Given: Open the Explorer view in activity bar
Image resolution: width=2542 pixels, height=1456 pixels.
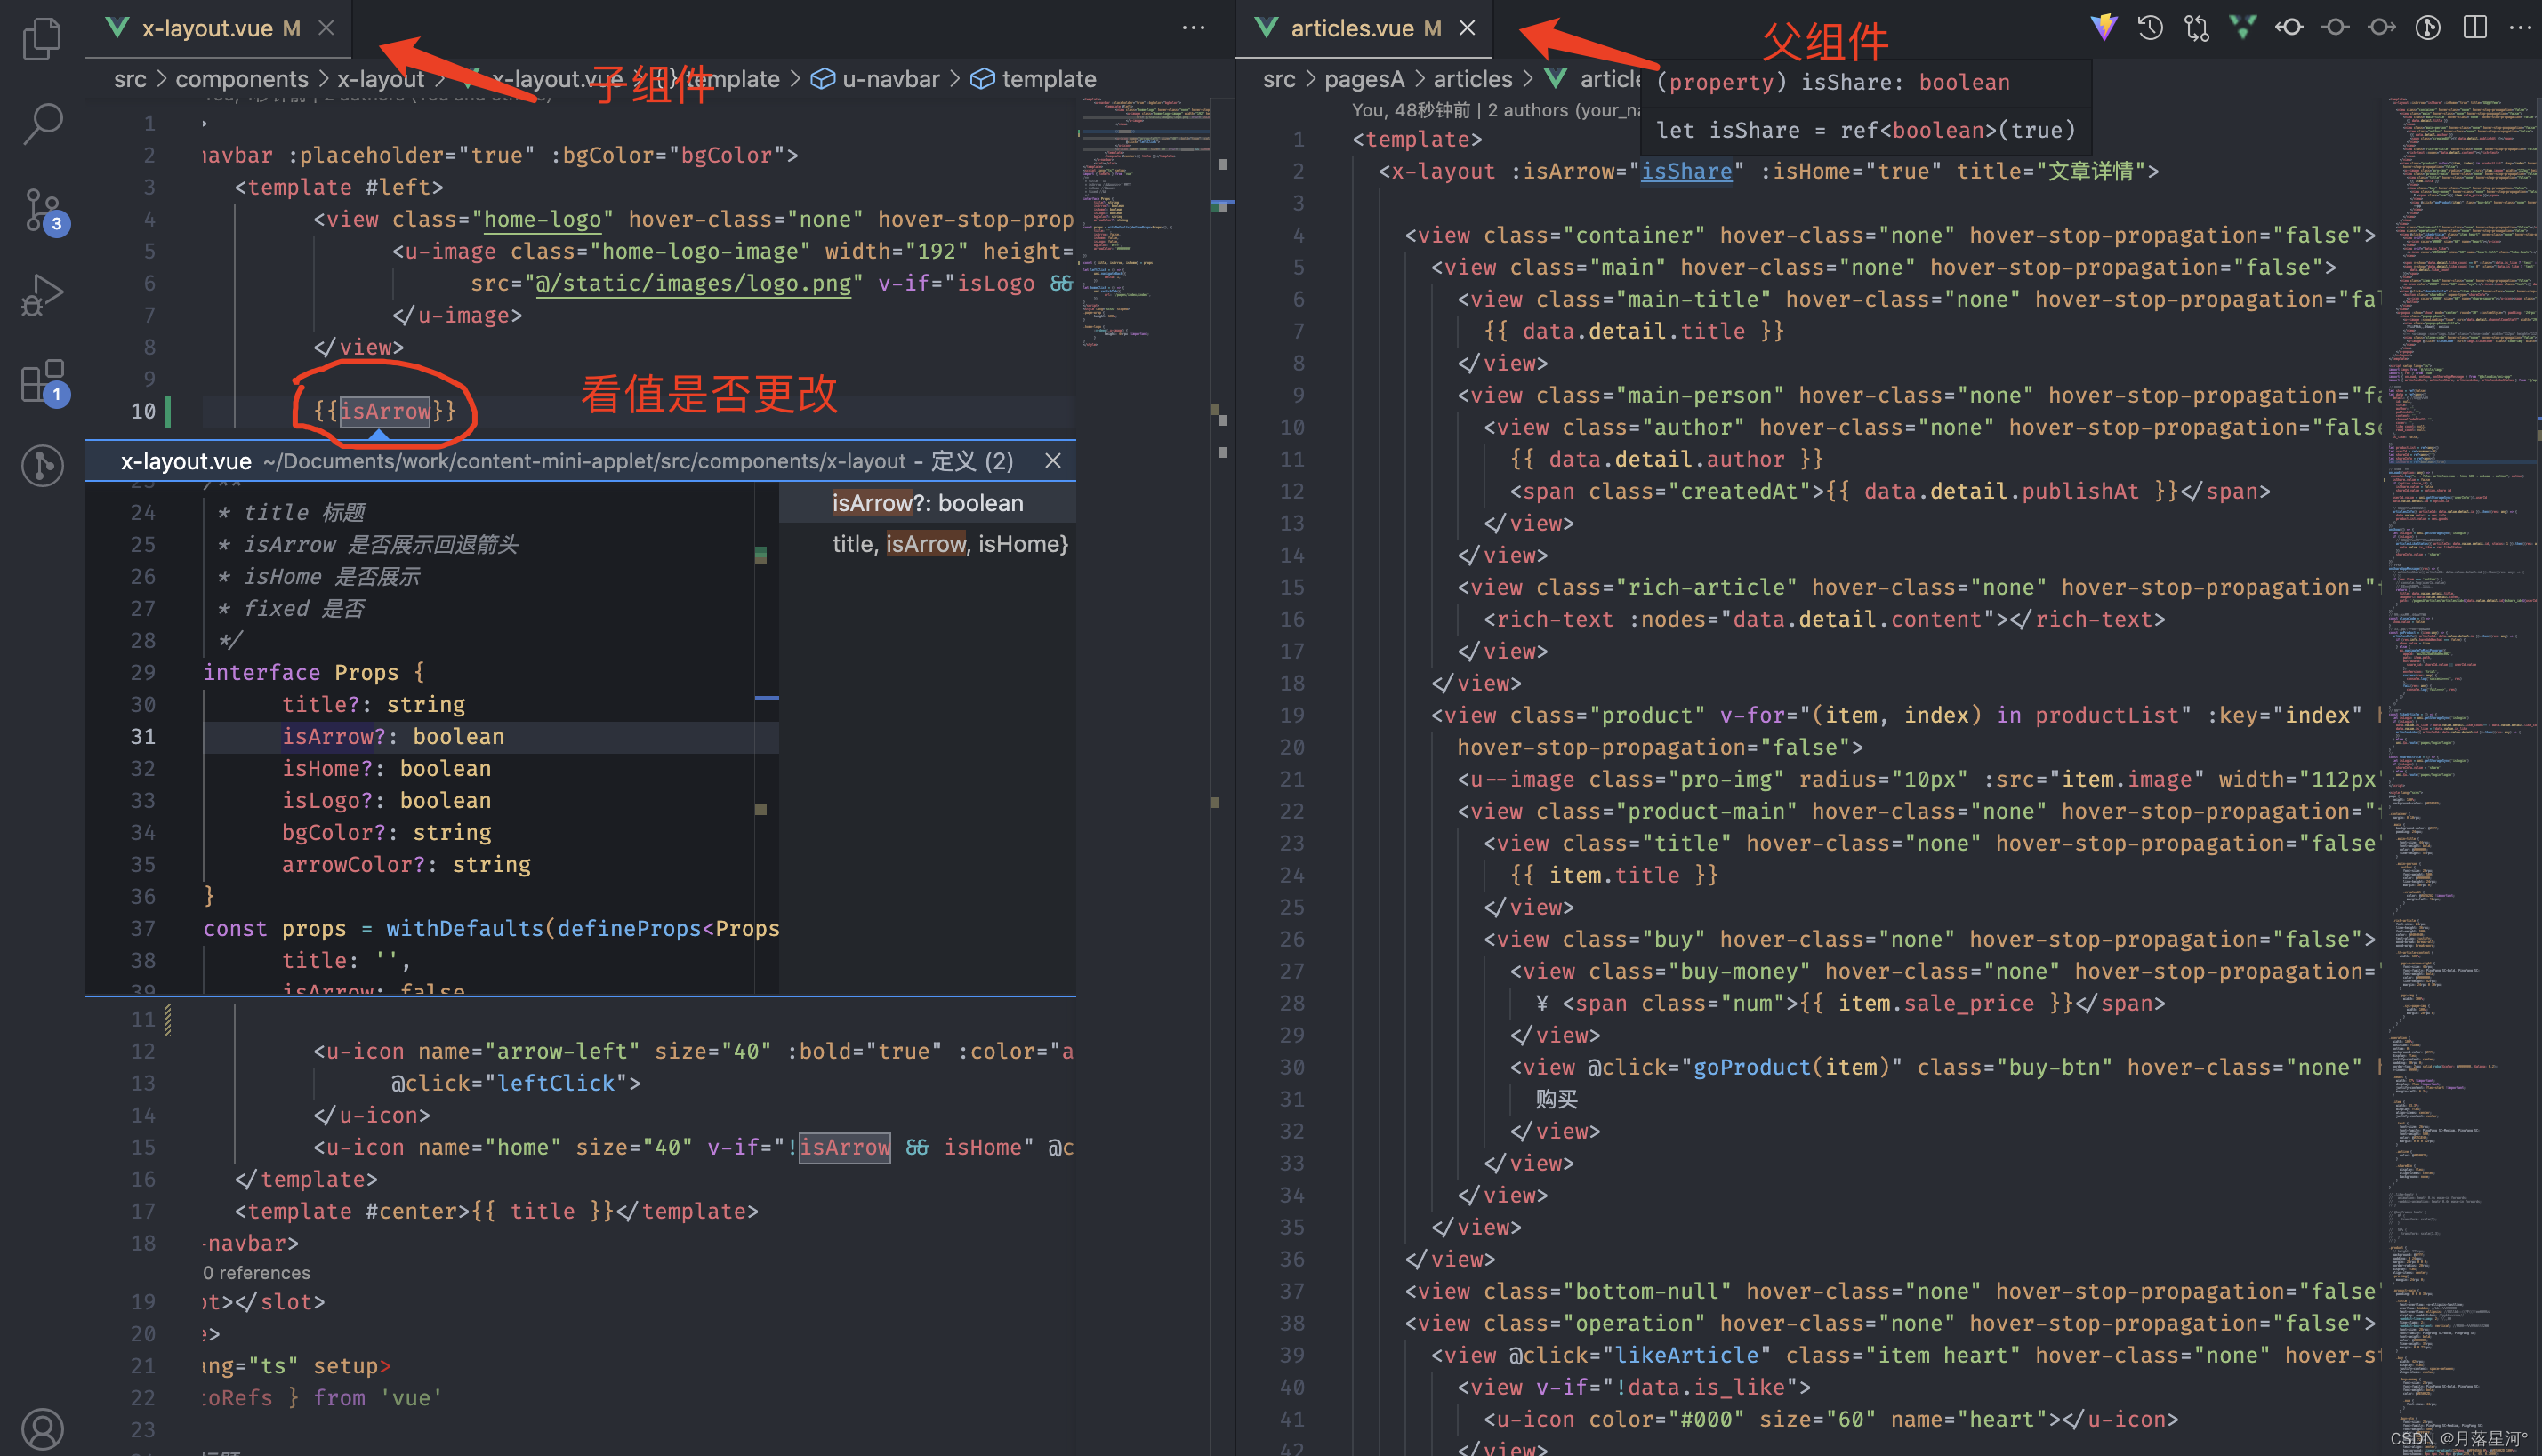Looking at the screenshot, I should point(42,39).
